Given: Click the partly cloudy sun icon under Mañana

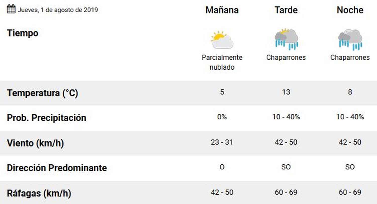Looking at the screenshot, I should (x=222, y=40).
